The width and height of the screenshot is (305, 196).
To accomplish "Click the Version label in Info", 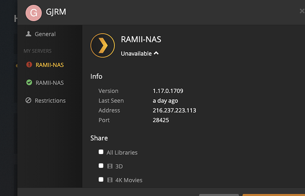I will coord(108,91).
